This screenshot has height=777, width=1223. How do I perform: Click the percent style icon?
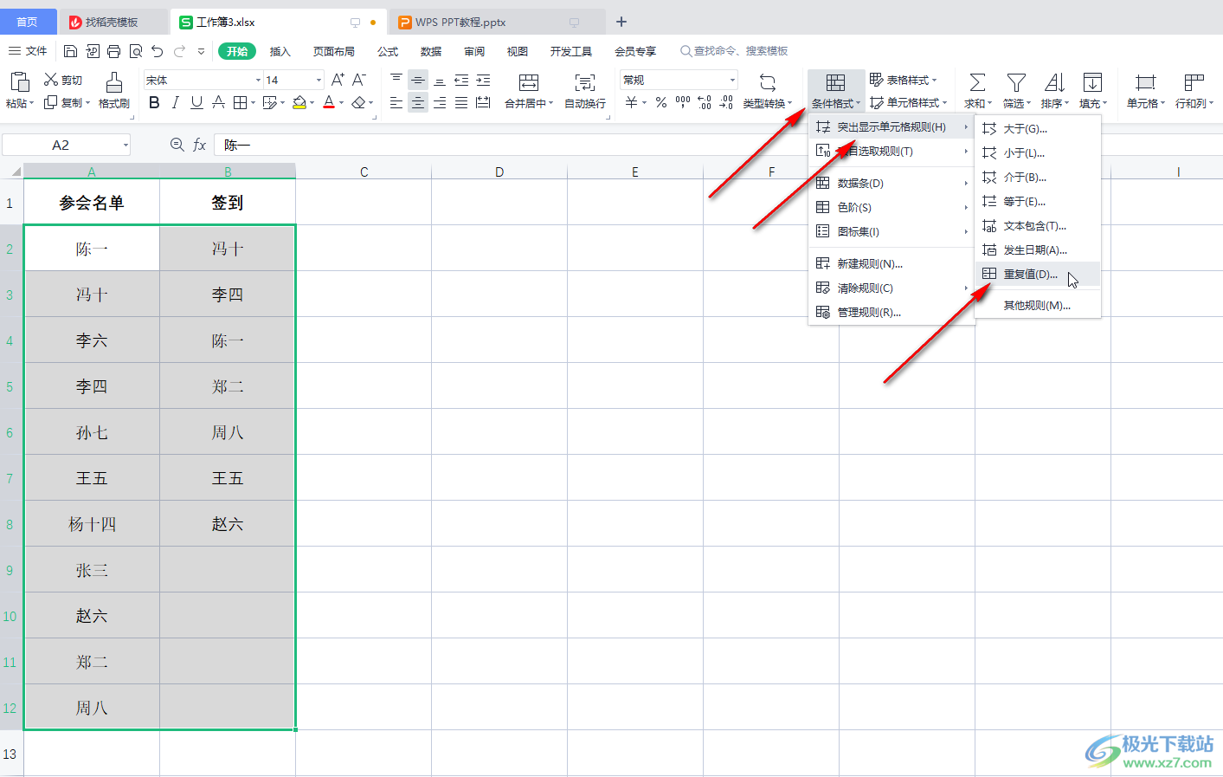pos(661,103)
